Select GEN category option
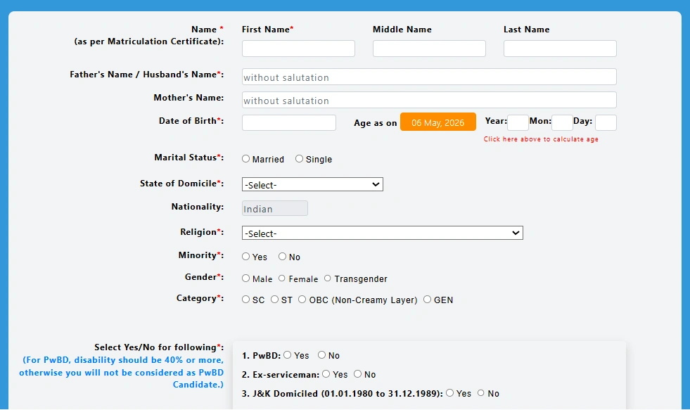Viewport: 690px width, 410px height. pos(427,300)
